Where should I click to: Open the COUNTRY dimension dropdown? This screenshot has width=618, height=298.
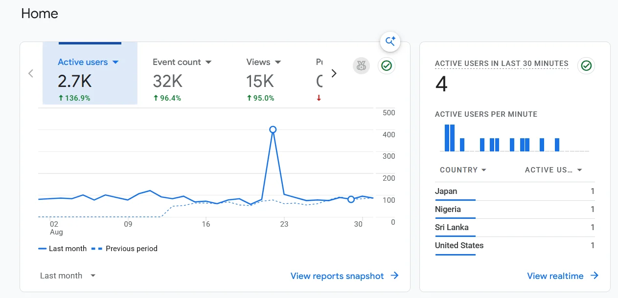(x=463, y=170)
